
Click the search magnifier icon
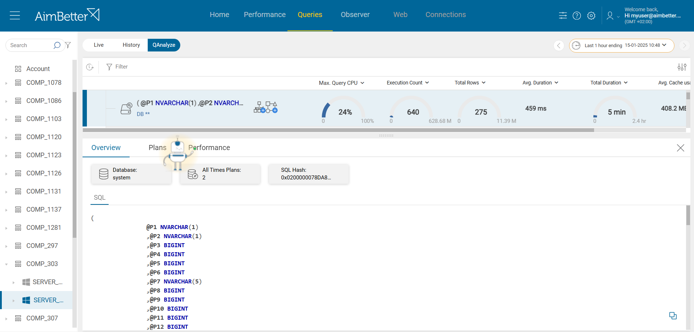point(57,45)
